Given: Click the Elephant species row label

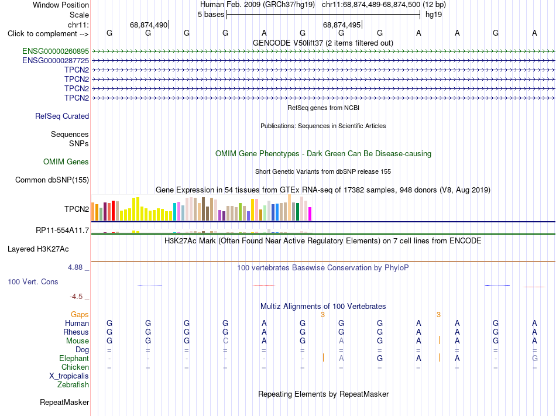Looking at the screenshot, I should coord(74,358).
